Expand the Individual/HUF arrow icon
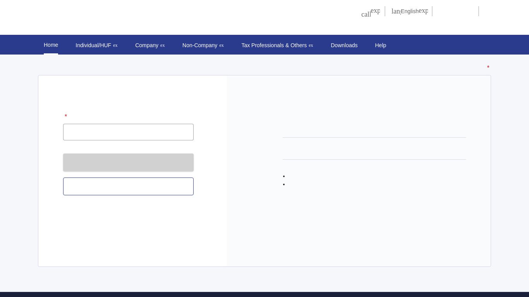Viewport: 529px width, 297px height. point(115,45)
